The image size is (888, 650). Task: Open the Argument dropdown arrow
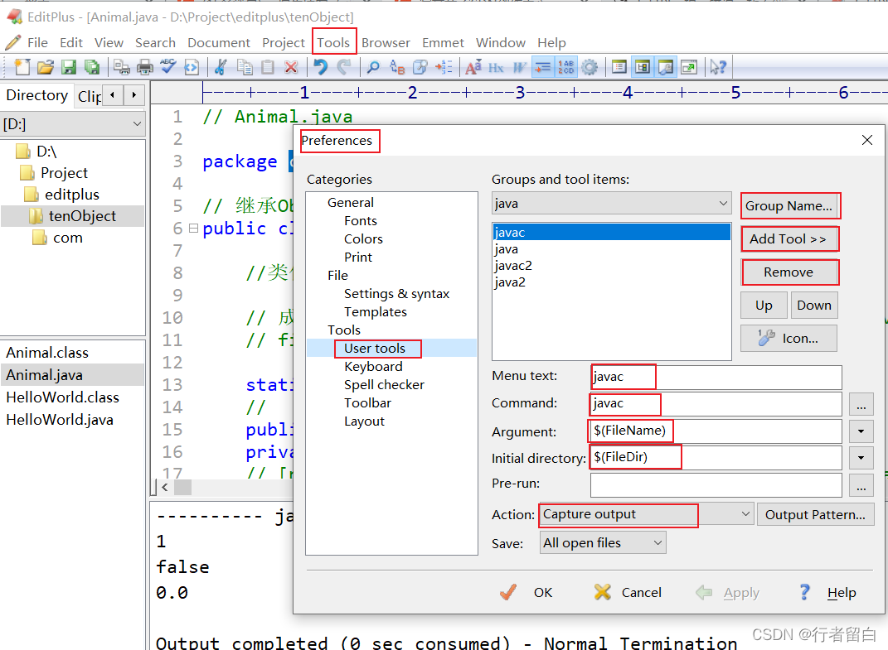(x=861, y=431)
